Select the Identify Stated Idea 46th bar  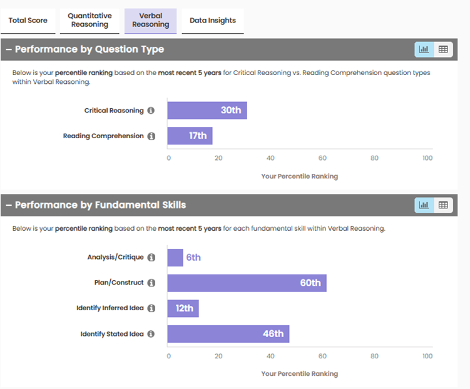(x=228, y=334)
